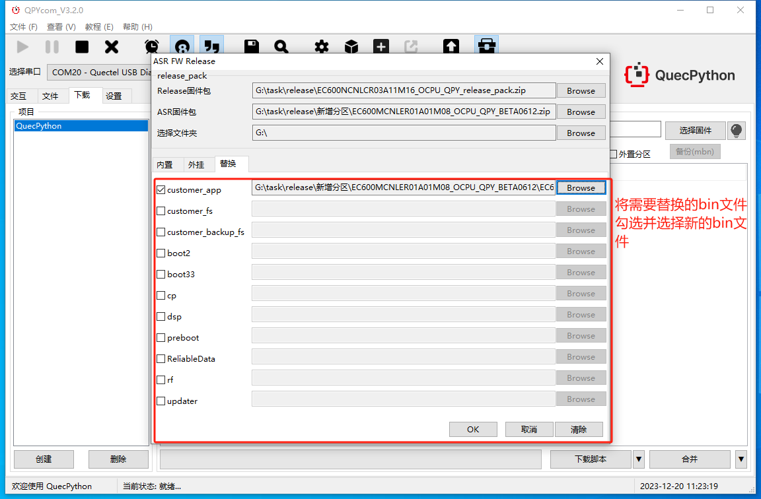761x499 pixels.
Task: Open dropdown arrow next to 合并
Action: [x=741, y=459]
